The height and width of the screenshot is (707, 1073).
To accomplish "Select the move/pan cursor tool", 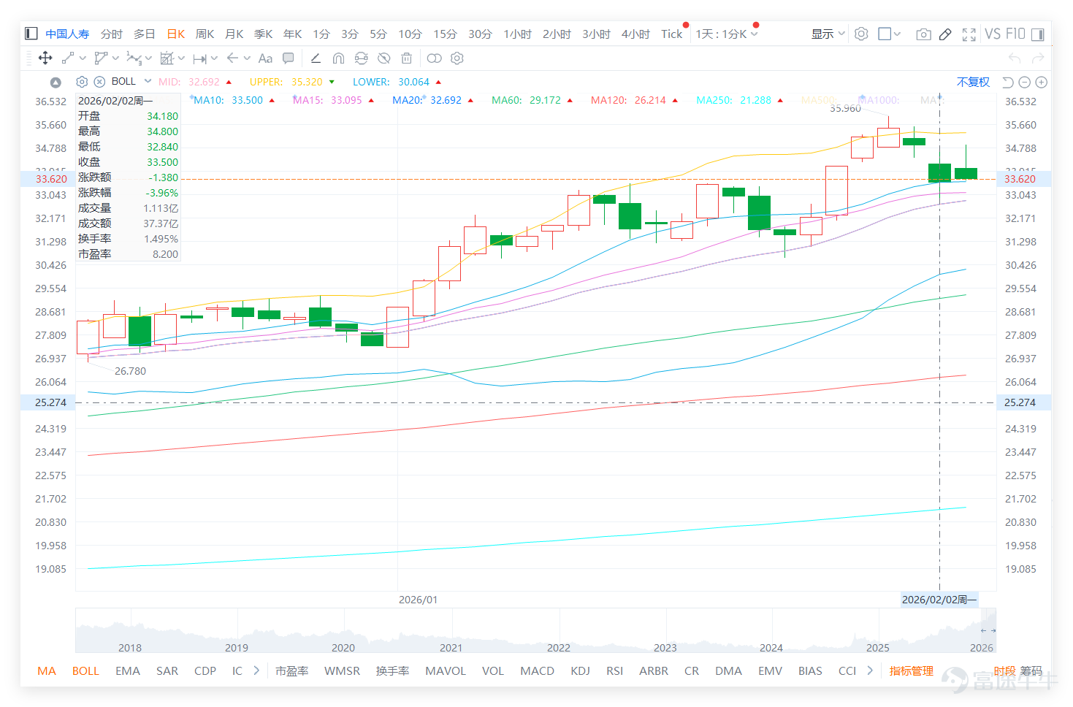I will coord(45,58).
